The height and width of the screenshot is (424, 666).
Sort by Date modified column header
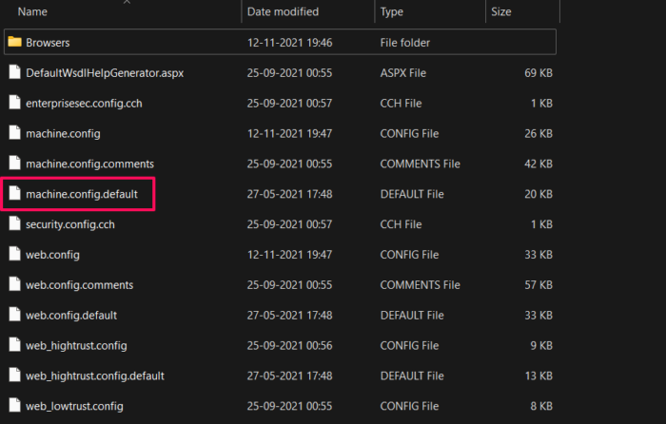pyautogui.click(x=284, y=12)
